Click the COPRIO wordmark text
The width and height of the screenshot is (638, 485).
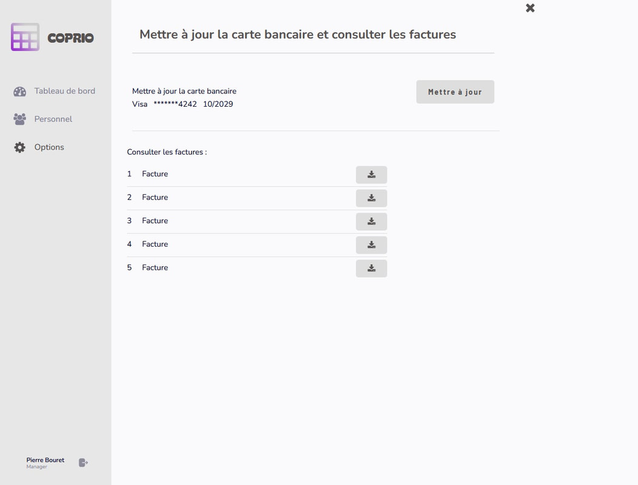(70, 38)
